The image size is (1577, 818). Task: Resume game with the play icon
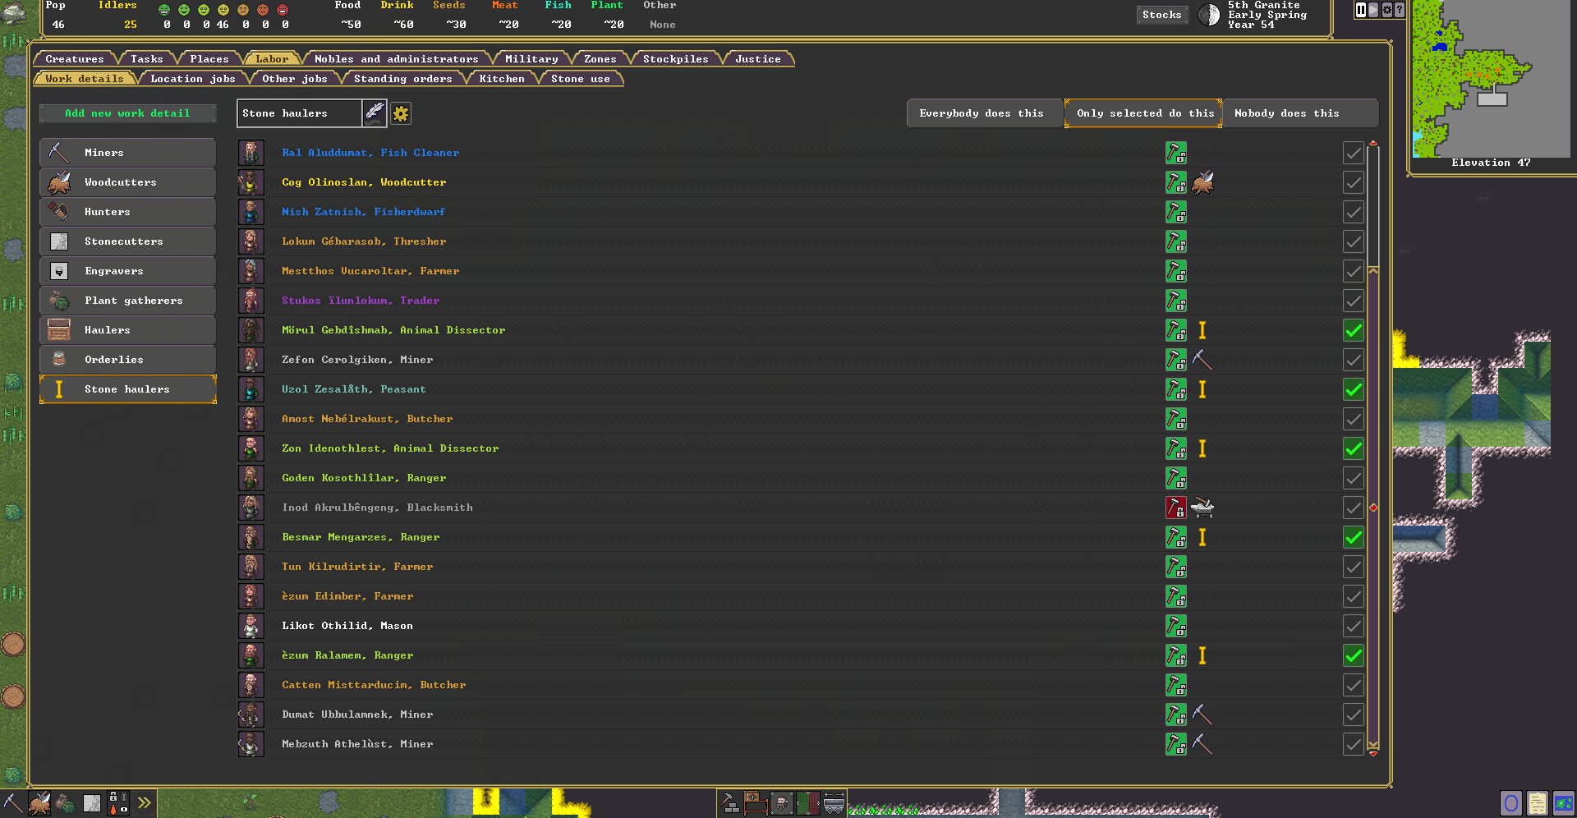pyautogui.click(x=1373, y=10)
